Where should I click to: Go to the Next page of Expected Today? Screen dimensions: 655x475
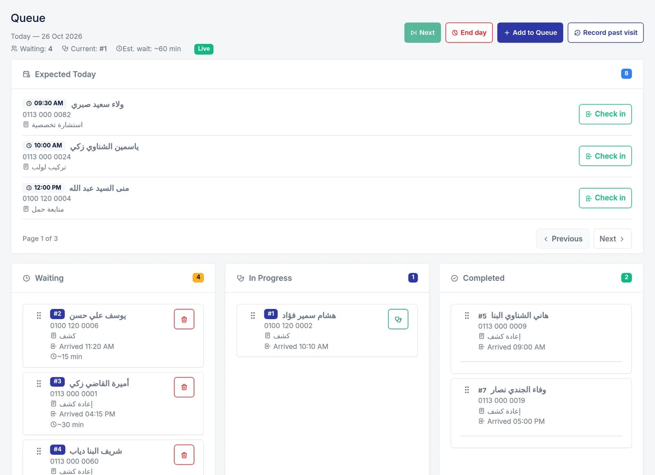612,239
